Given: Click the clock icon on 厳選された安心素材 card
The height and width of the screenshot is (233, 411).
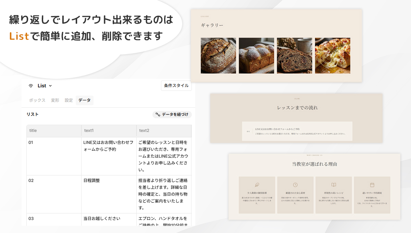Looking at the screenshot, I should [x=296, y=185].
